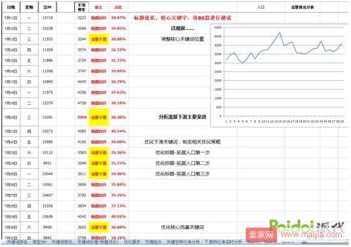
Task: Select the 28.08% ratio cell
Action: (118, 39)
